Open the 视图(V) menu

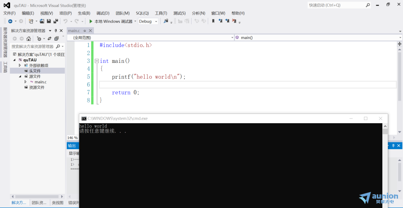[47, 13]
